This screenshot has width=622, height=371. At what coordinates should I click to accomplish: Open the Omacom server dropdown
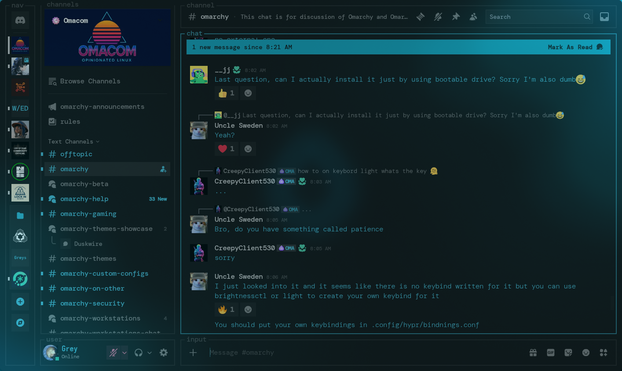click(x=159, y=20)
